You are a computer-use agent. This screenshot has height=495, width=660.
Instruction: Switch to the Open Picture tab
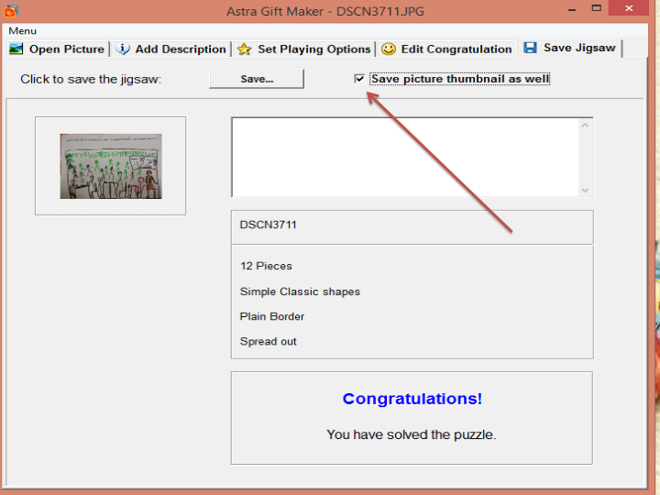pos(57,49)
